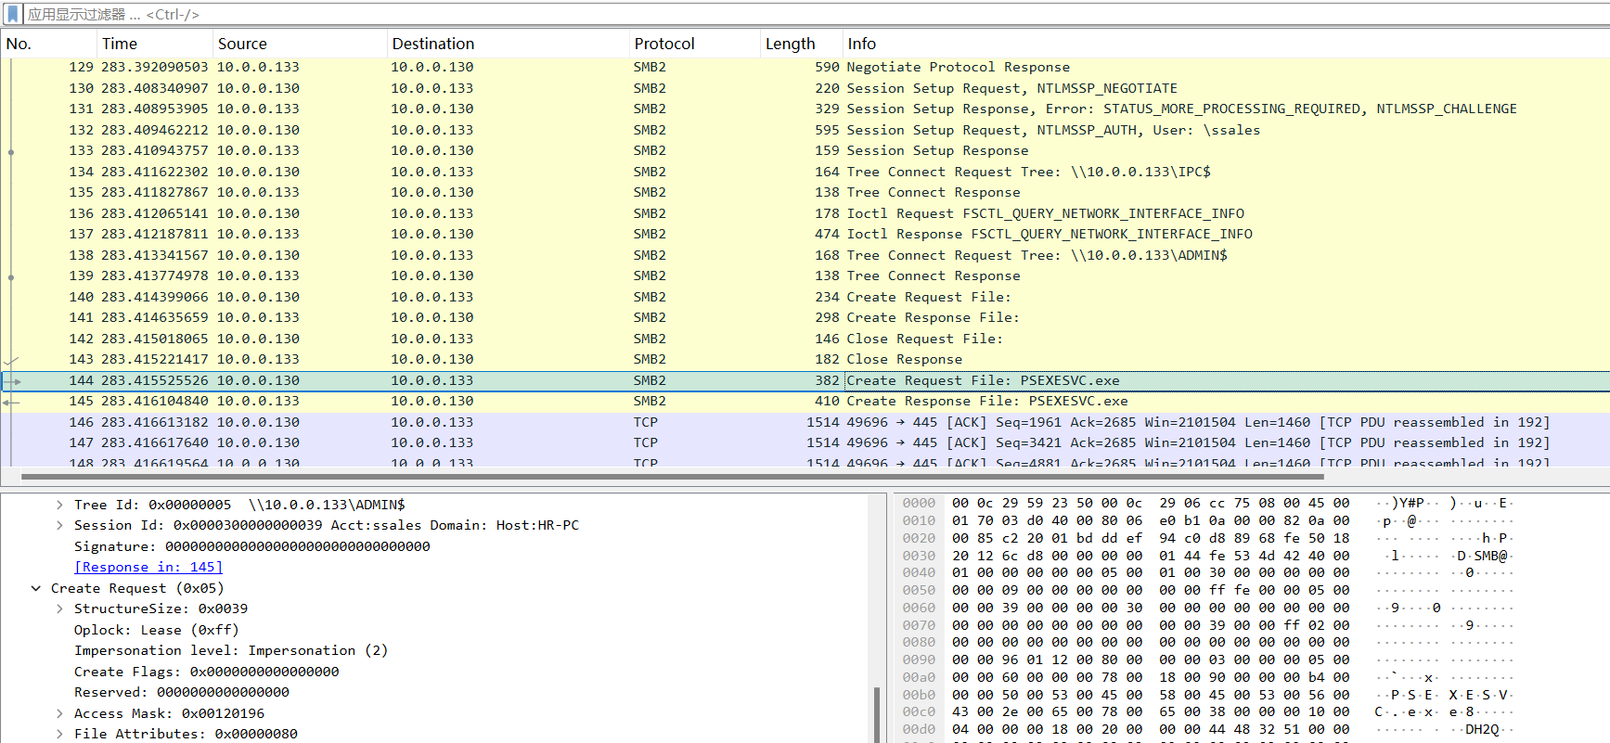Select TCP packet 147 with Seq=3421

click(x=805, y=442)
